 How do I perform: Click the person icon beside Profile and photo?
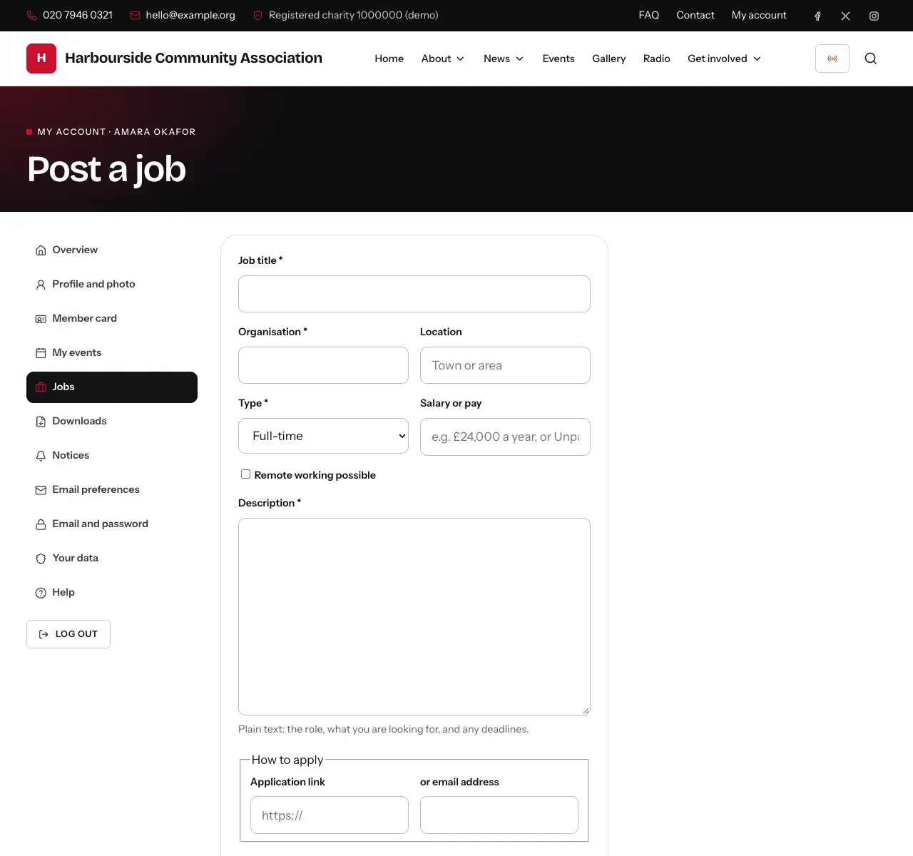pos(41,285)
